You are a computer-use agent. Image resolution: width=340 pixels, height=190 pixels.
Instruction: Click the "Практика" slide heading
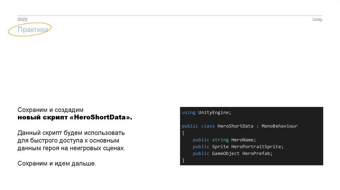point(33,30)
